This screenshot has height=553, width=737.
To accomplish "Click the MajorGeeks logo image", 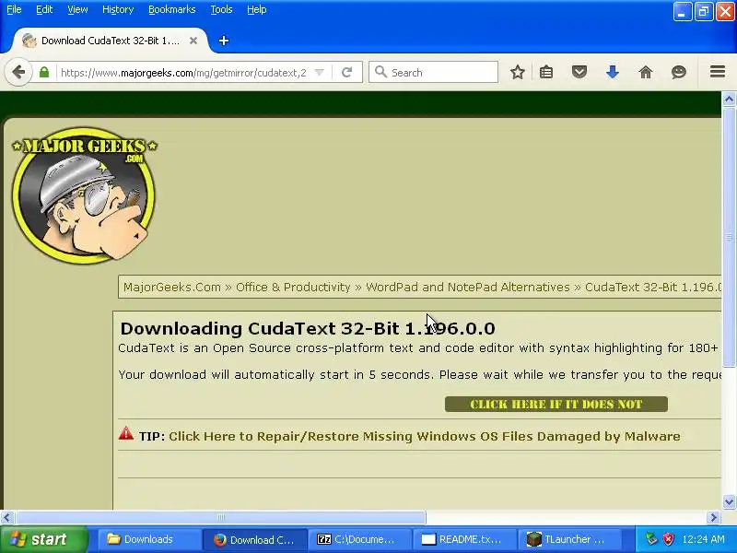I will pyautogui.click(x=85, y=194).
